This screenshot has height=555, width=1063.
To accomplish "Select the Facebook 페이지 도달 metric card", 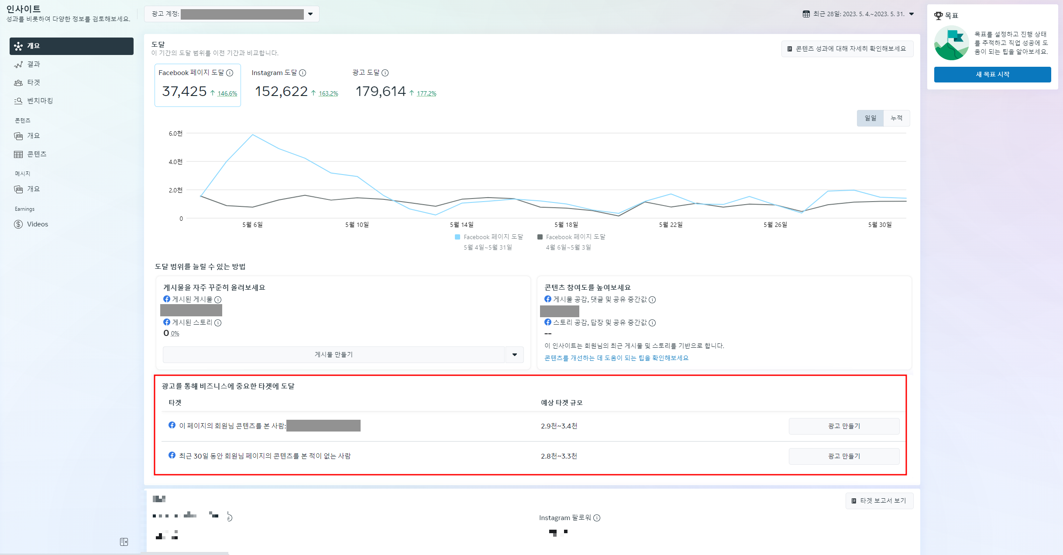I will [x=197, y=85].
